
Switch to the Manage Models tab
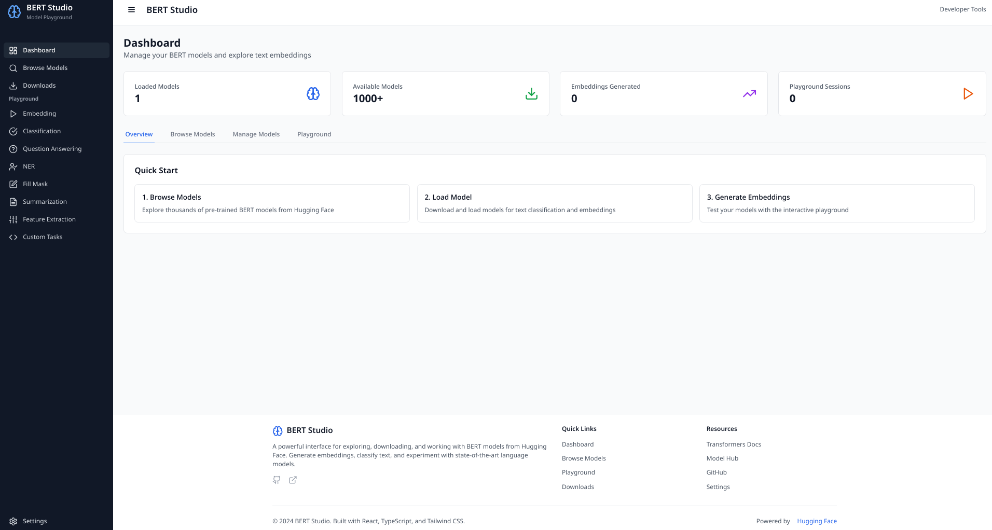[256, 134]
